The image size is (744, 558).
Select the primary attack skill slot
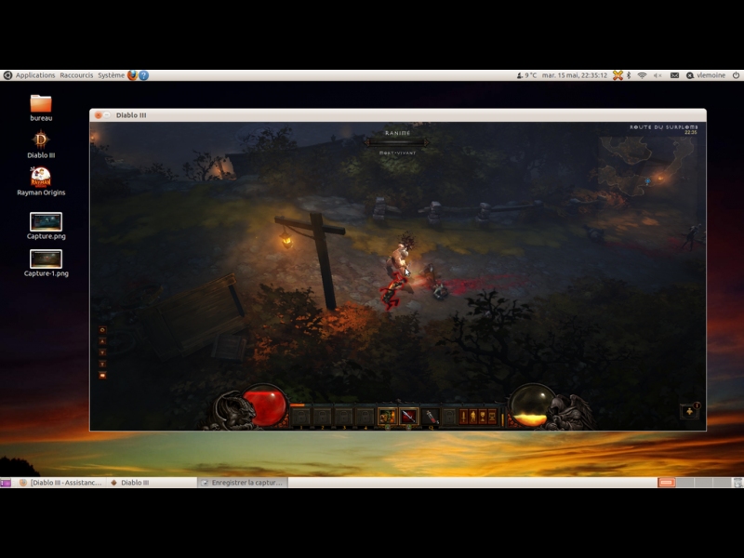click(x=387, y=417)
